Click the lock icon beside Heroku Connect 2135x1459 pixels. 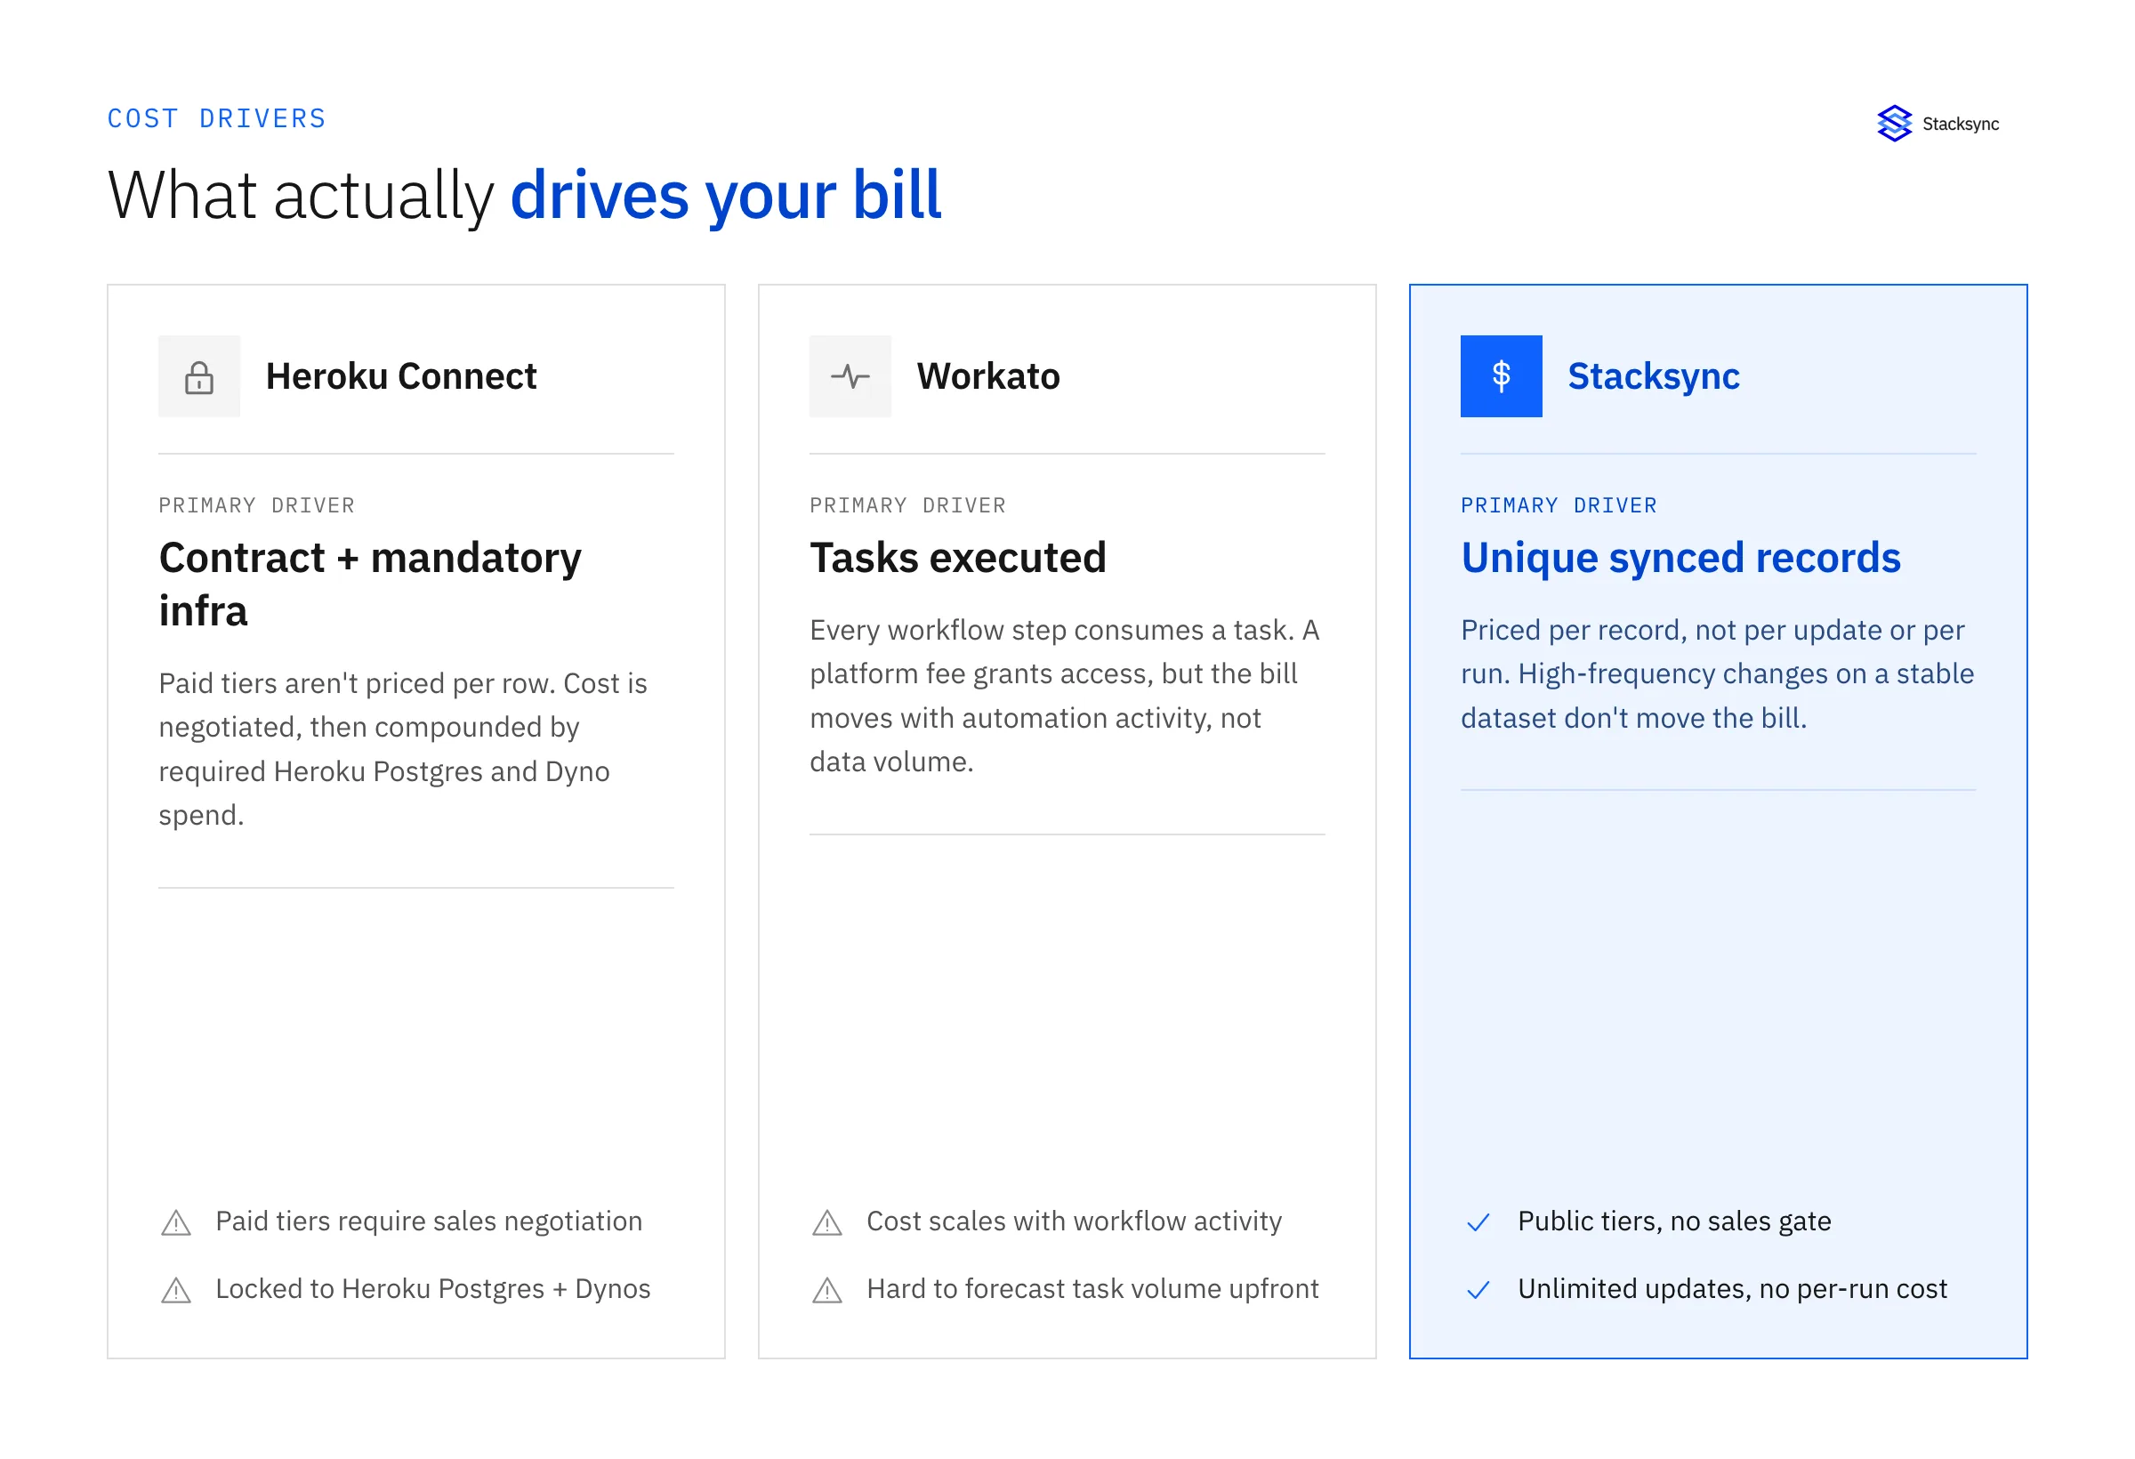(x=199, y=376)
